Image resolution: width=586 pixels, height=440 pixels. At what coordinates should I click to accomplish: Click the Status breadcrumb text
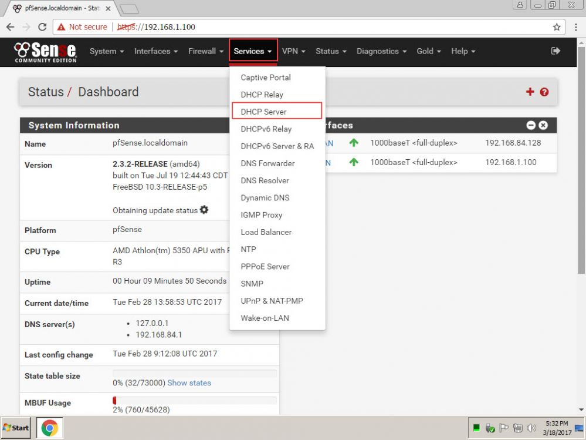click(46, 92)
